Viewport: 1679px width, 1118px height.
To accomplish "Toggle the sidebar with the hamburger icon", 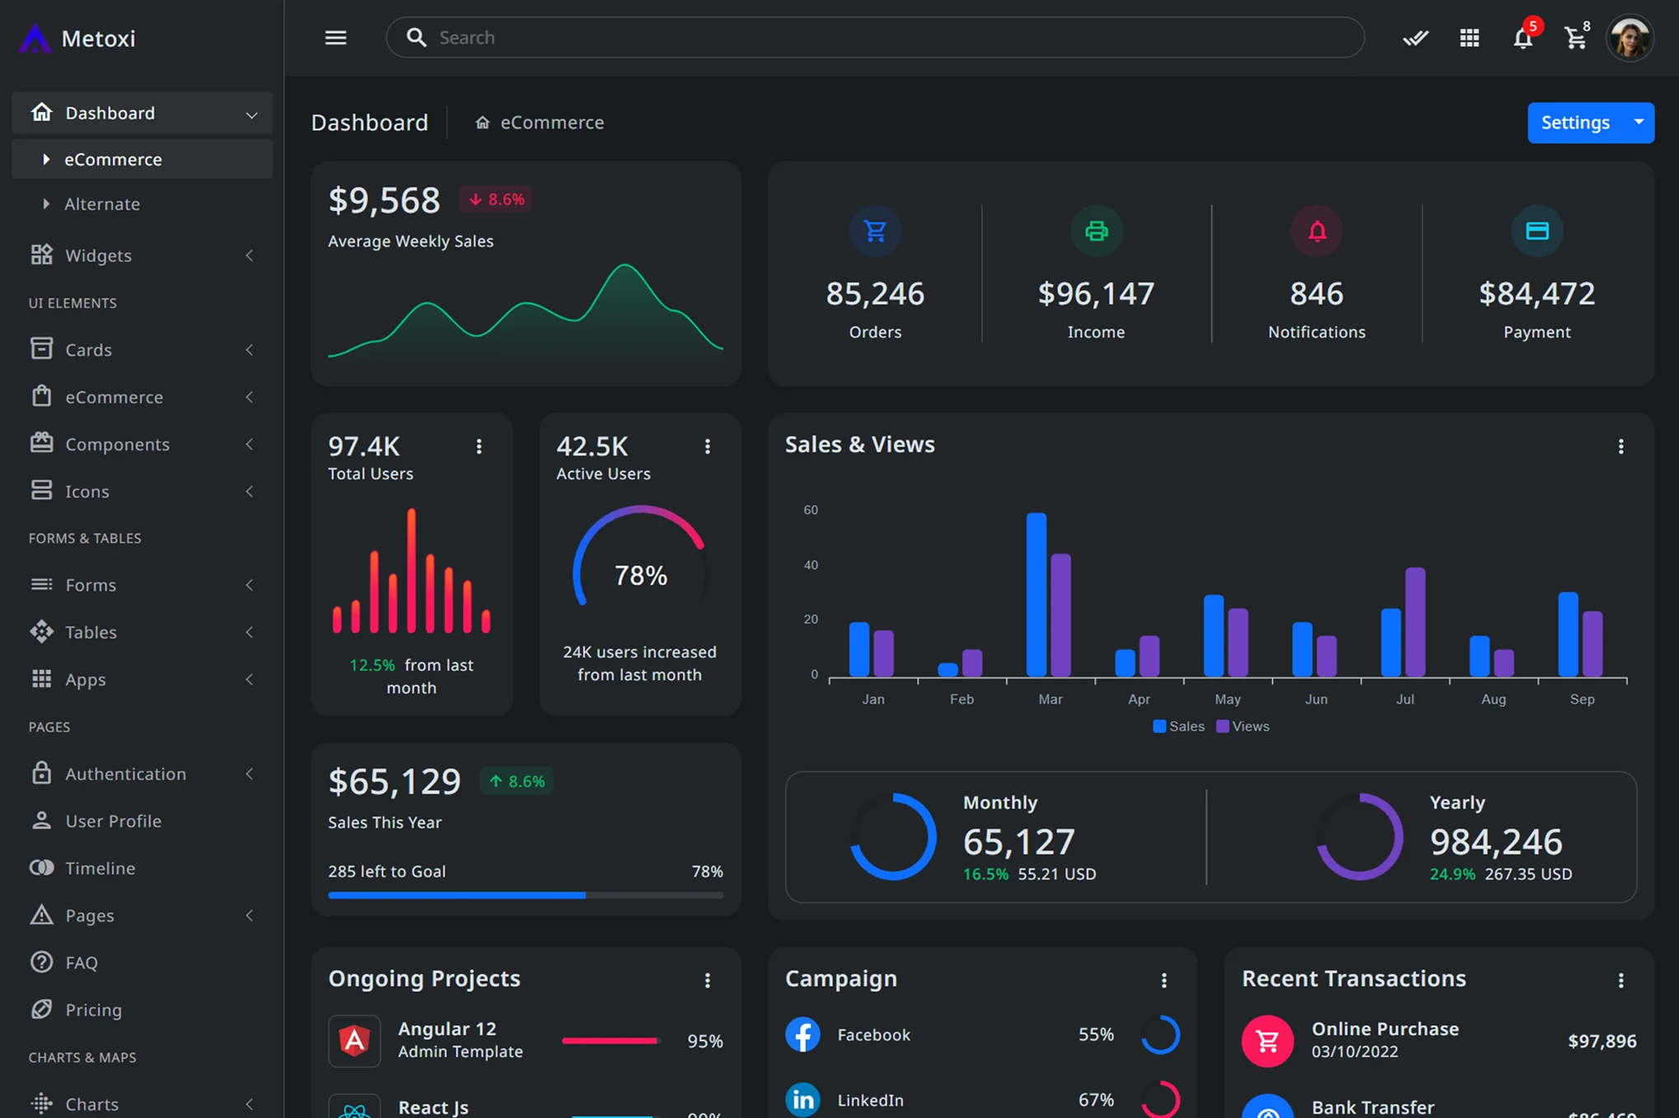I will [335, 37].
